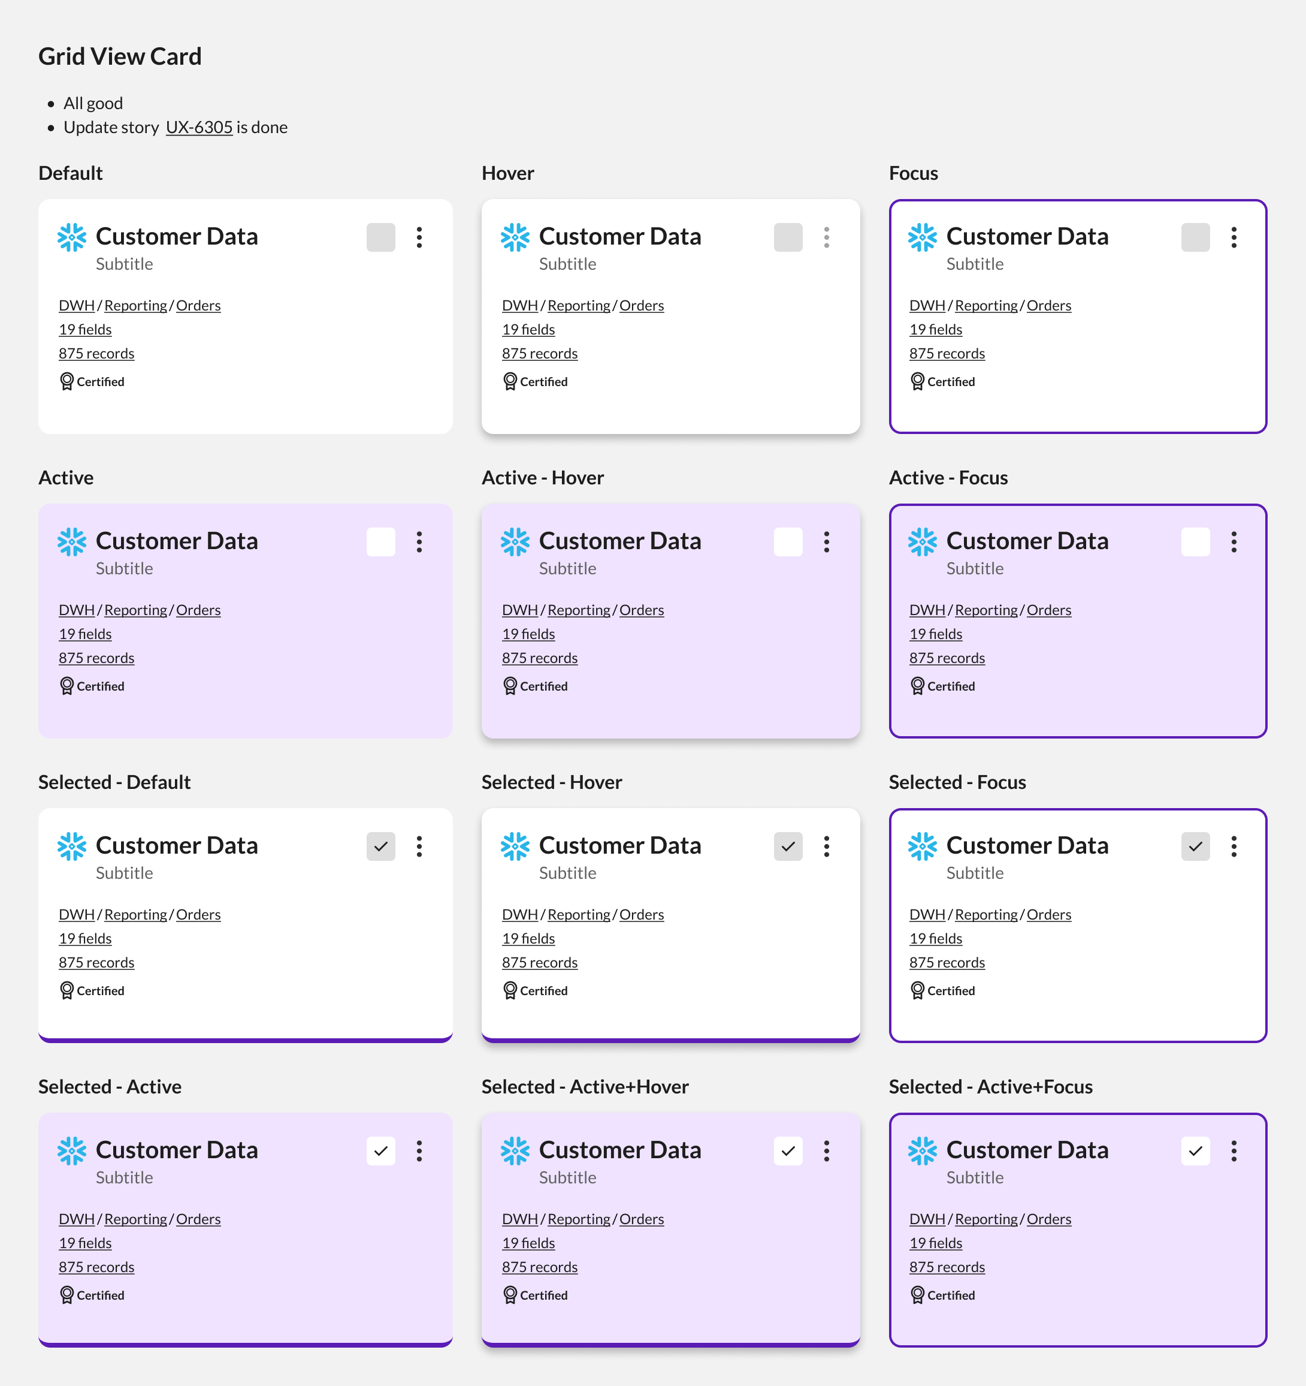Open the more-options menu on the Focus card
The image size is (1306, 1386).
1234,238
